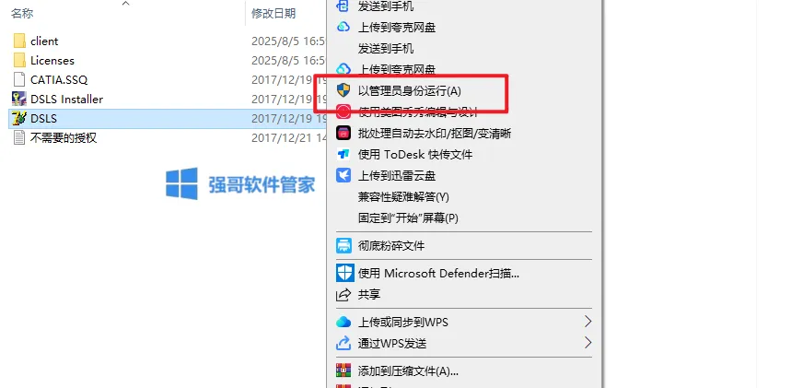
Task: Choose 兼容性疑难解答(Y) menu entry
Action: 403,197
